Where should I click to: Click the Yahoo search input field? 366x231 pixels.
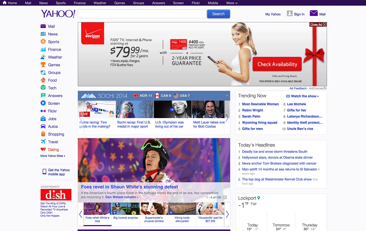[x=142, y=14]
